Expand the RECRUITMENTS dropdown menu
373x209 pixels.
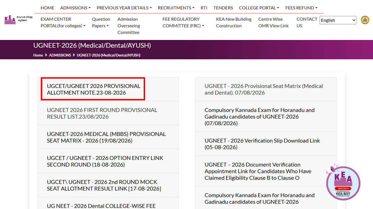click(x=176, y=8)
